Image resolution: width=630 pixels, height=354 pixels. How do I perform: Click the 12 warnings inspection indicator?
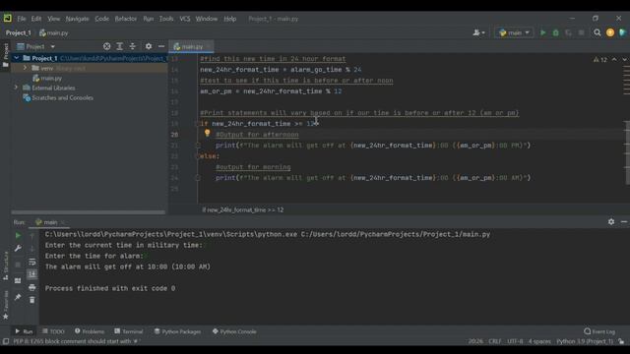coord(600,59)
